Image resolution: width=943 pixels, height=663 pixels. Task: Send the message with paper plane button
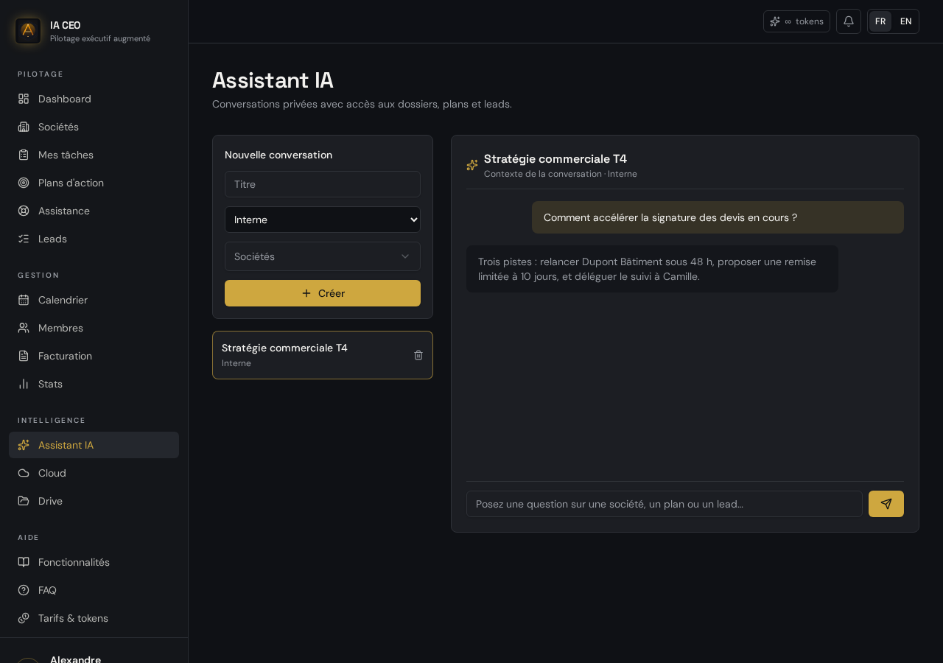tap(886, 504)
